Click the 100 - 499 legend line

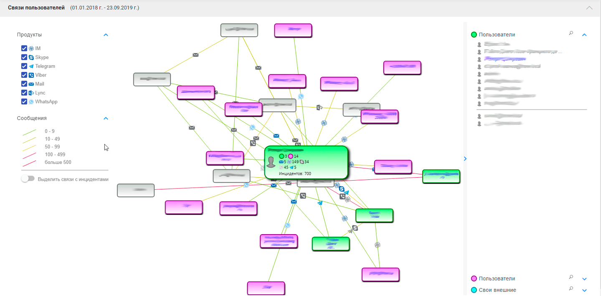(x=29, y=155)
